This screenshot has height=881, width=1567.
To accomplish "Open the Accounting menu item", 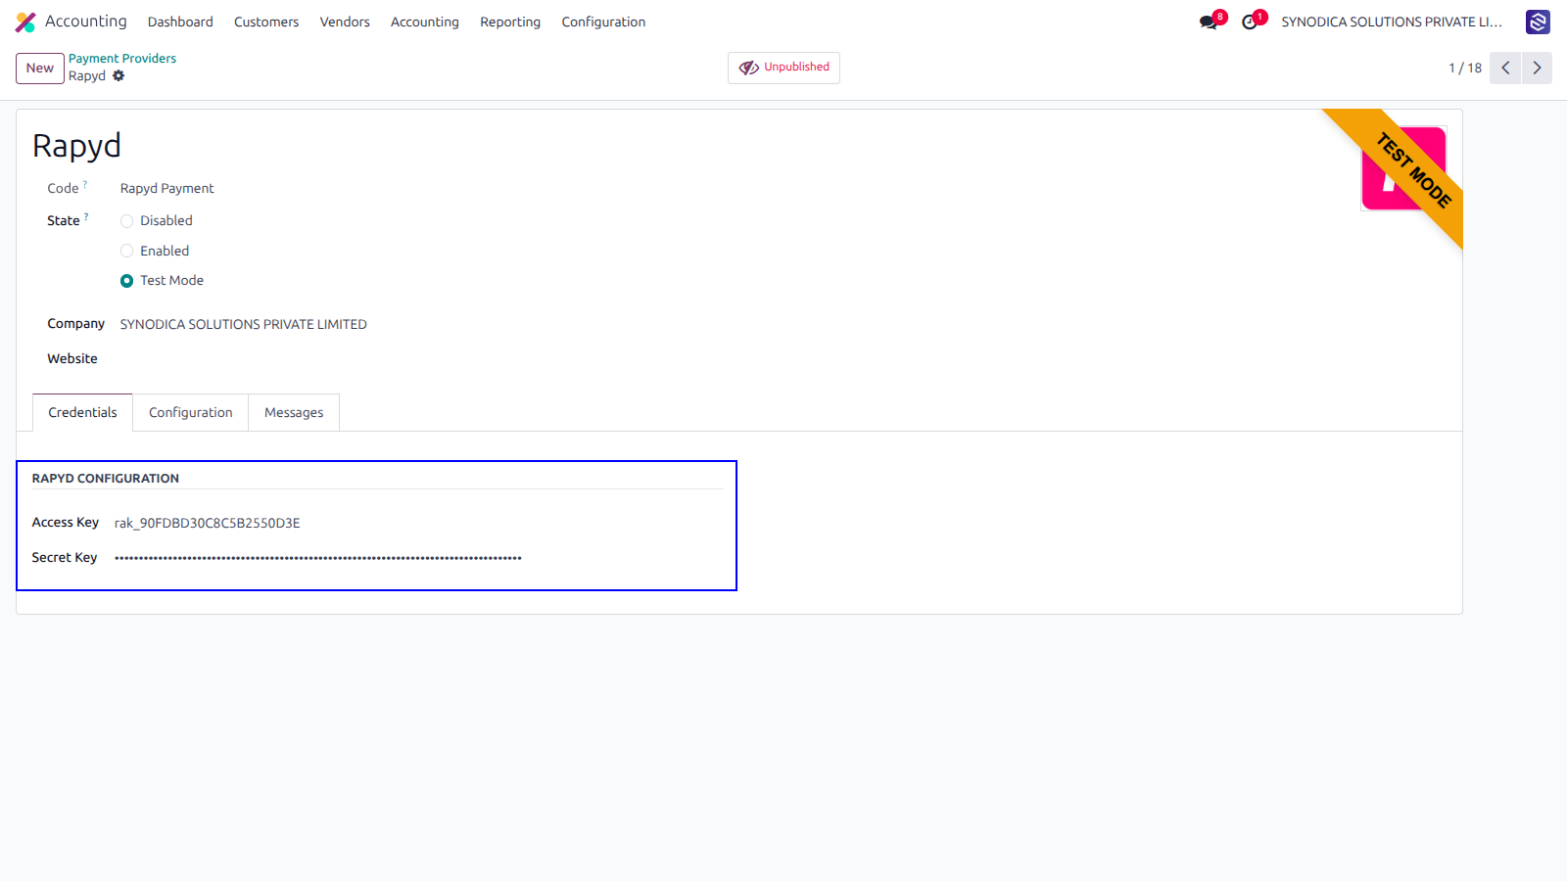I will click(x=425, y=22).
